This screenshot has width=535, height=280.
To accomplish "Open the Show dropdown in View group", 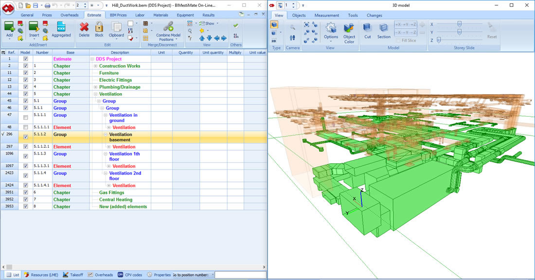I will point(209,23).
